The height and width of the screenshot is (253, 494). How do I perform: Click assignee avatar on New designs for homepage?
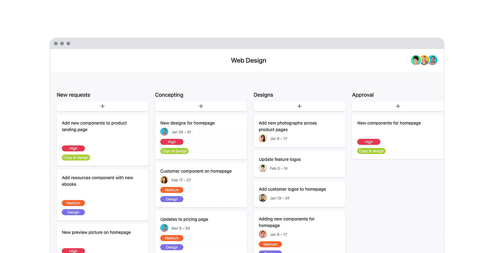(164, 132)
